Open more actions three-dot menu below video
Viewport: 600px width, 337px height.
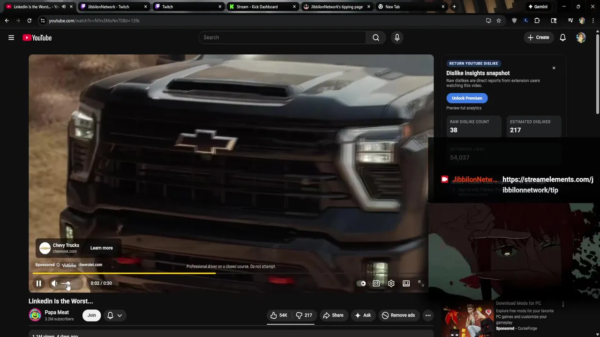click(428, 315)
